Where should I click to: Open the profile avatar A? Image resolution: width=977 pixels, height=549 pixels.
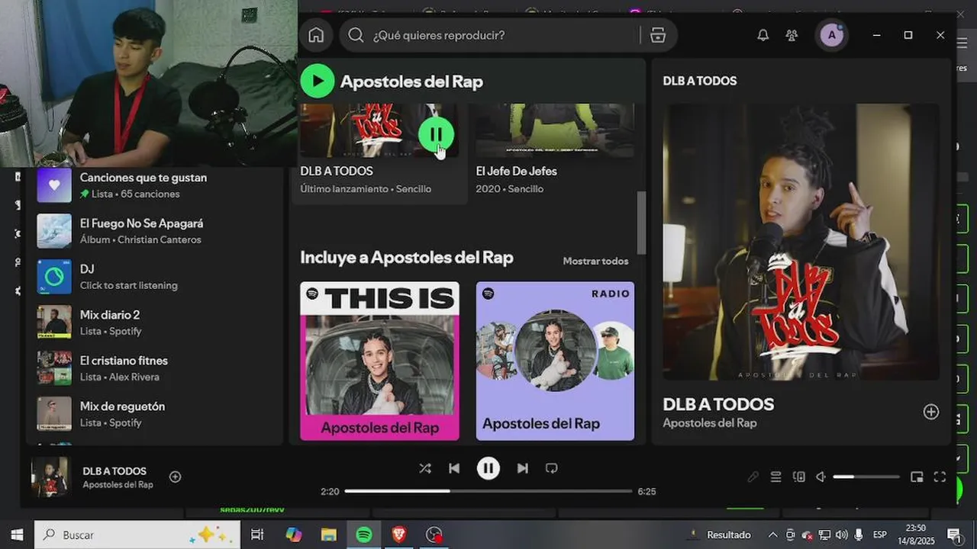831,35
